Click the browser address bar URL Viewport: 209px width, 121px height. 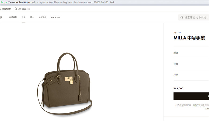pos(58,2)
